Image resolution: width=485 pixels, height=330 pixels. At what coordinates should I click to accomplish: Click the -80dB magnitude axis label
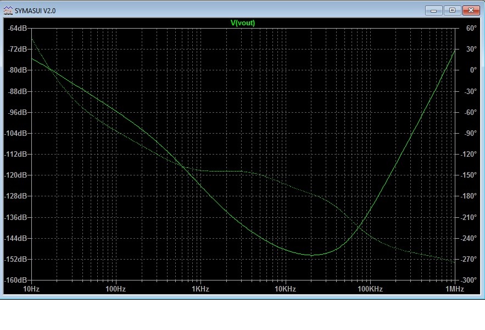coord(18,70)
